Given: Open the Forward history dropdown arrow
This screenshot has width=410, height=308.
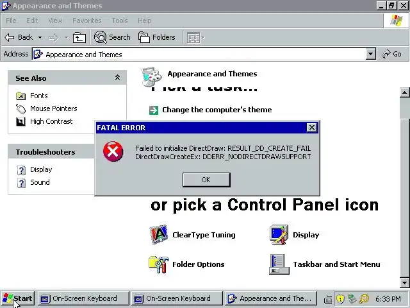Looking at the screenshot, I should [x=67, y=38].
